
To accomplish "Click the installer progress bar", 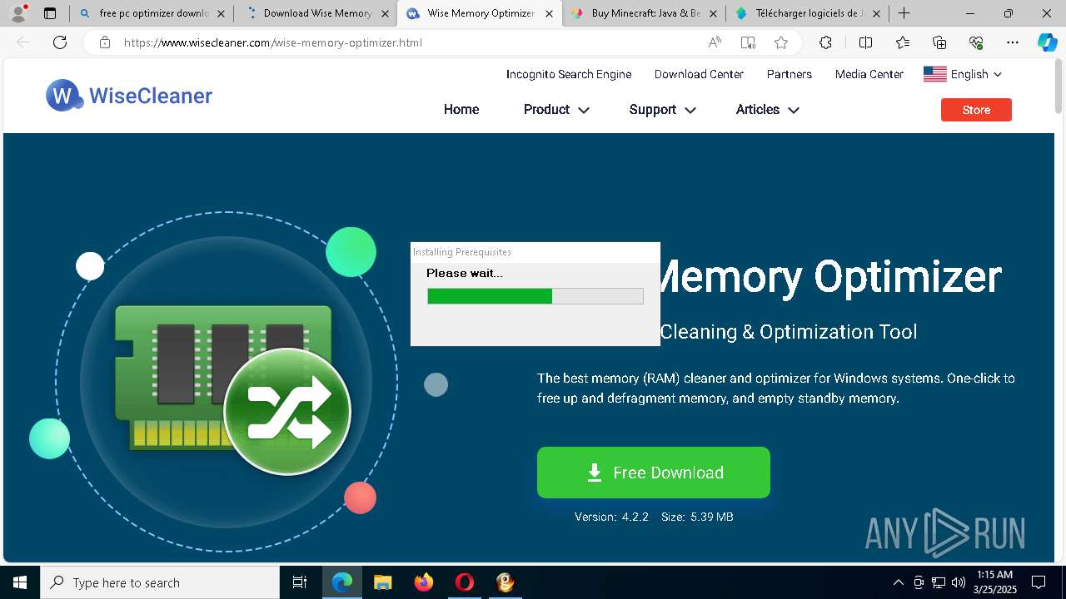I will [535, 296].
